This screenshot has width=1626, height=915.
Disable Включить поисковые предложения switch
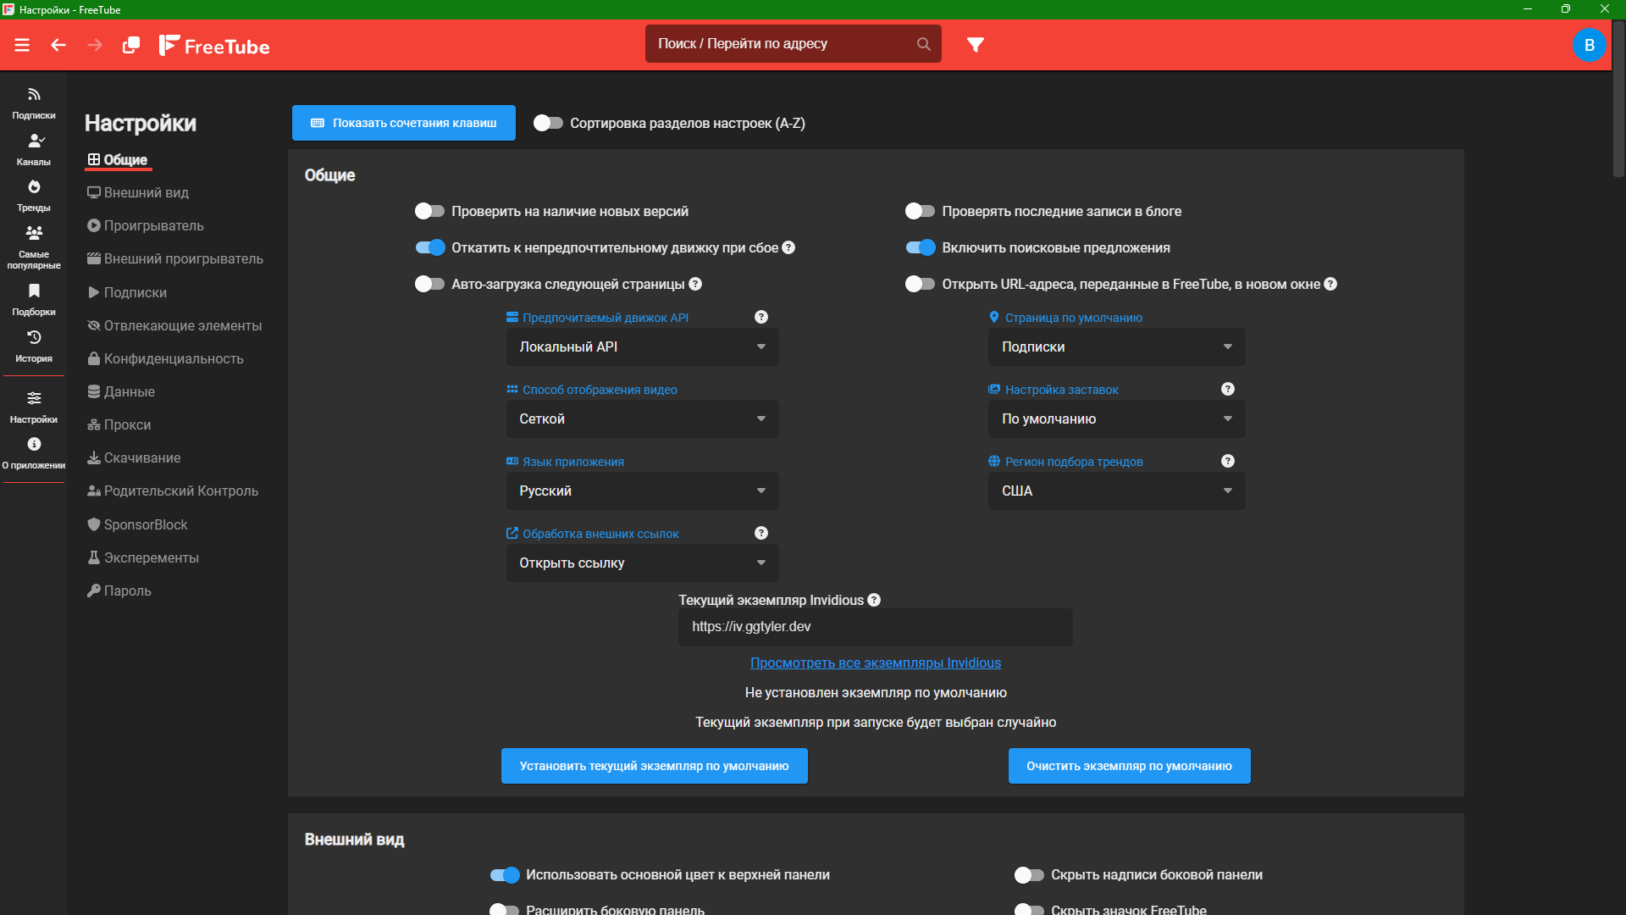(921, 247)
